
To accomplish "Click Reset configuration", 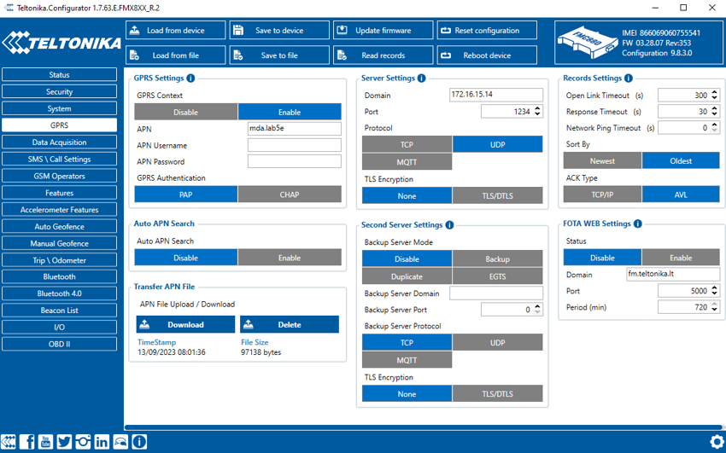I will click(x=487, y=30).
